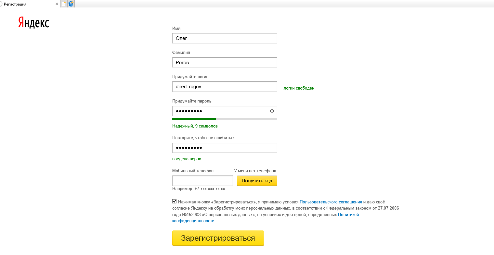494x255 pixels.
Task: Click the Яндекс logo
Action: [x=33, y=22]
